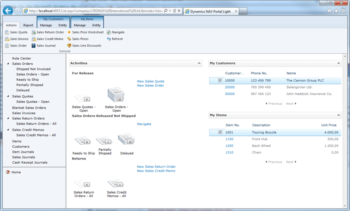Select Cash Receipt Journals tree item
Image resolution: width=350 pixels, height=211 pixels.
pos(30,163)
